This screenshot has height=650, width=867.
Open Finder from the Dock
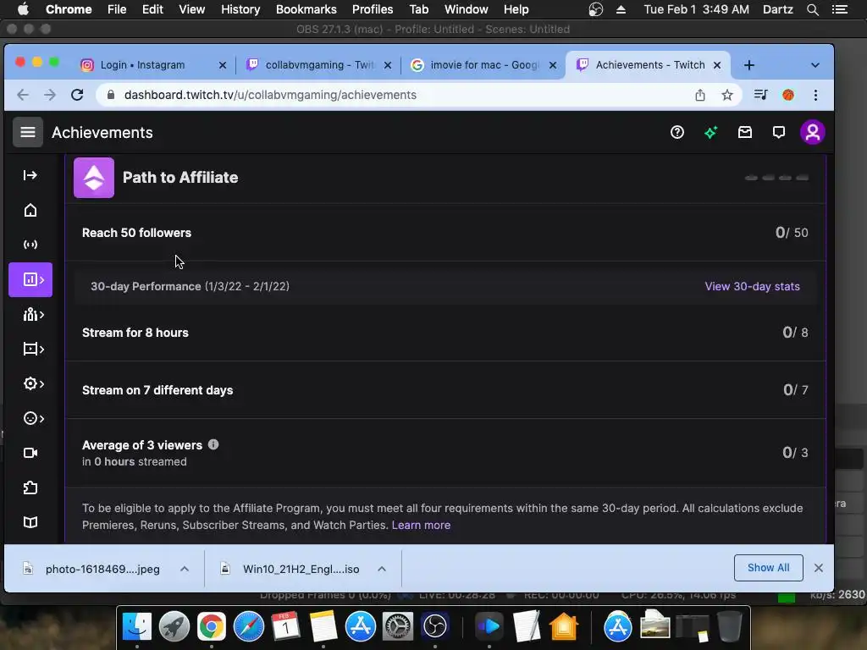pyautogui.click(x=136, y=627)
